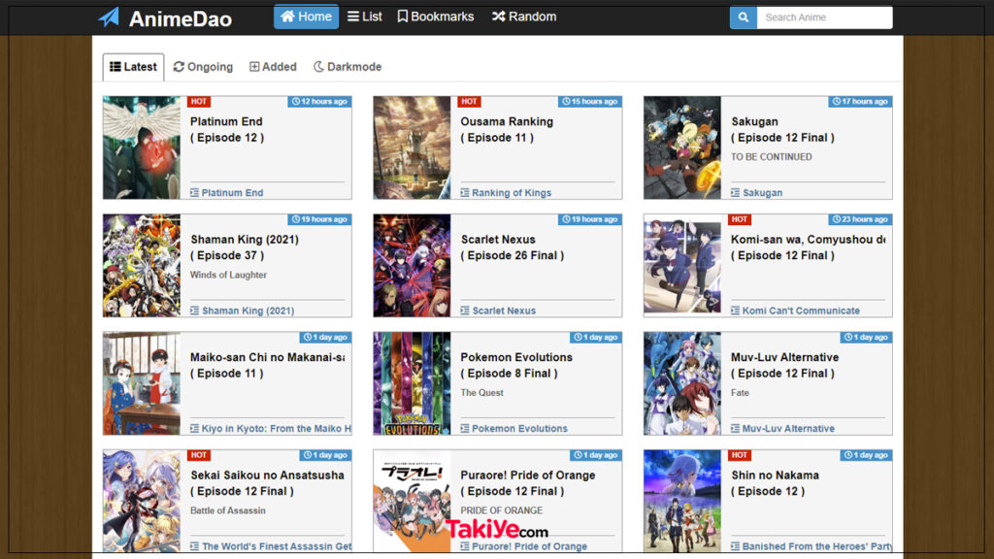The image size is (994, 559).
Task: Open the Ranking of Kings series link
Action: point(512,193)
